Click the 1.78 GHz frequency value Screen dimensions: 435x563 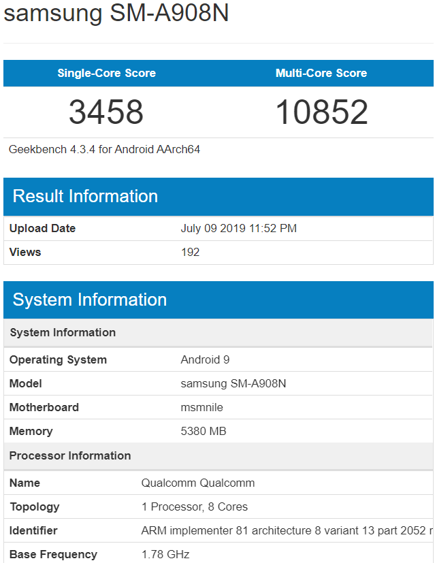165,554
